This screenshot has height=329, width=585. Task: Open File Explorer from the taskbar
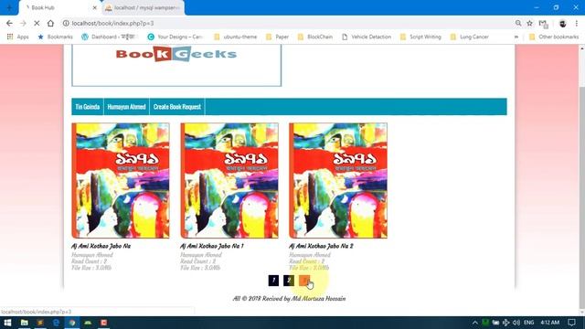point(25,323)
